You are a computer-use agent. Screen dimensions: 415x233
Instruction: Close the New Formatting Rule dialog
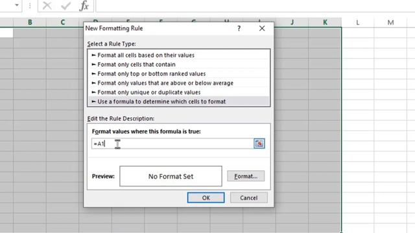coord(262,28)
